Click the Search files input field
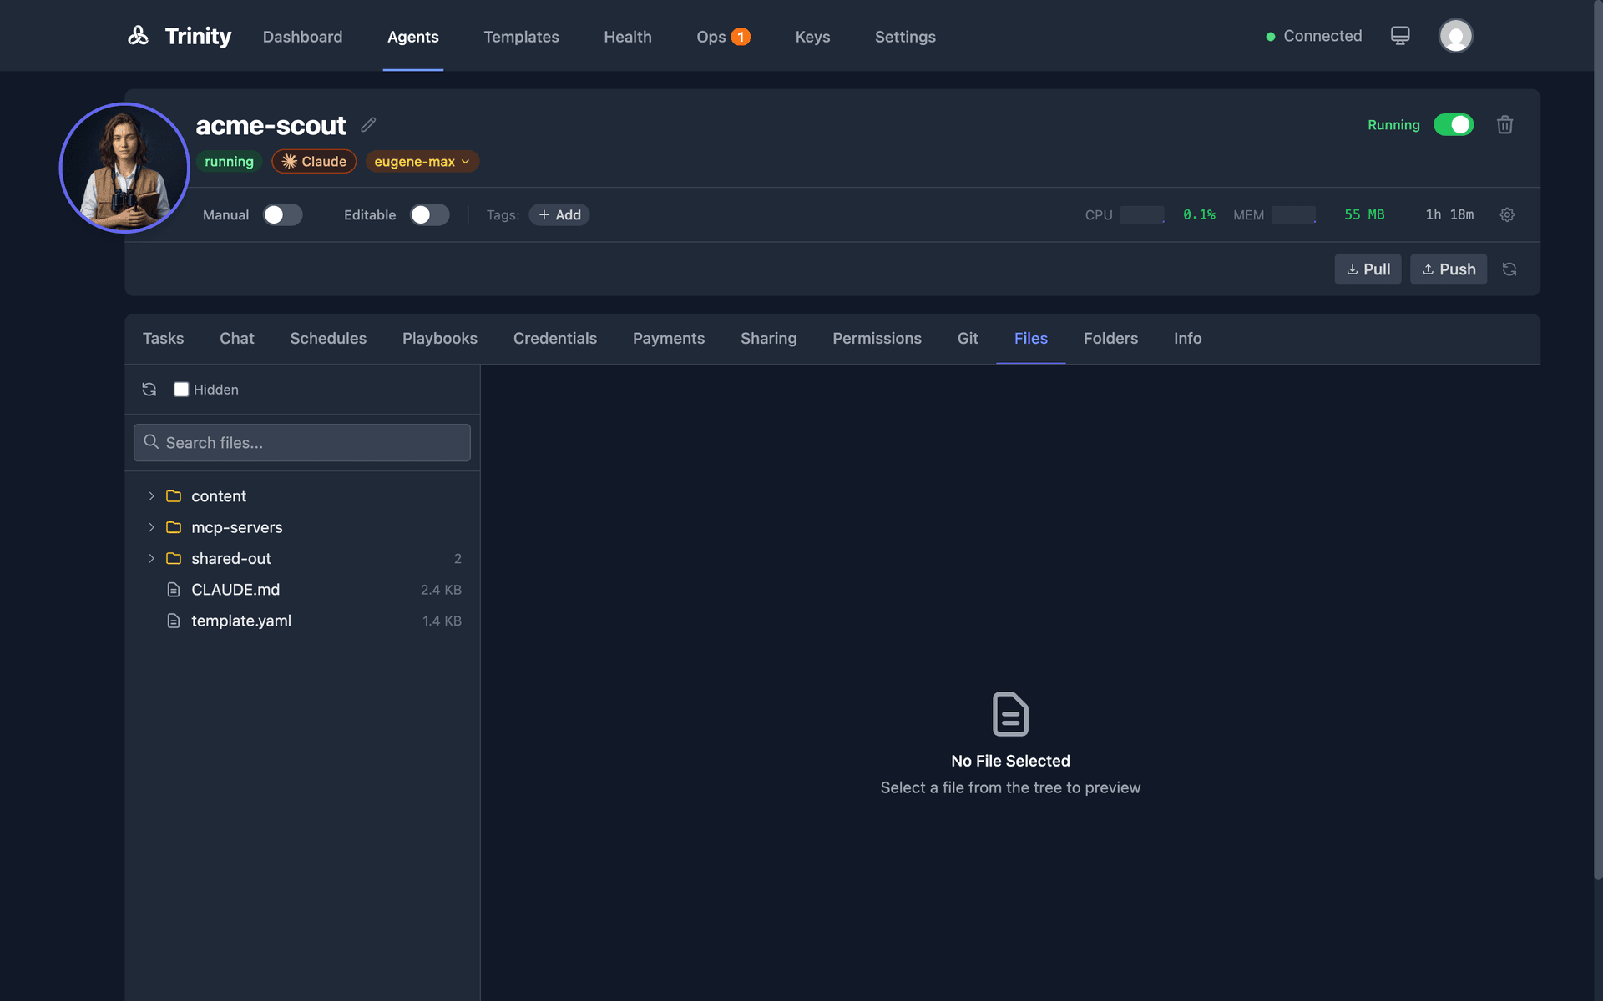The height and width of the screenshot is (1001, 1603). coord(301,442)
